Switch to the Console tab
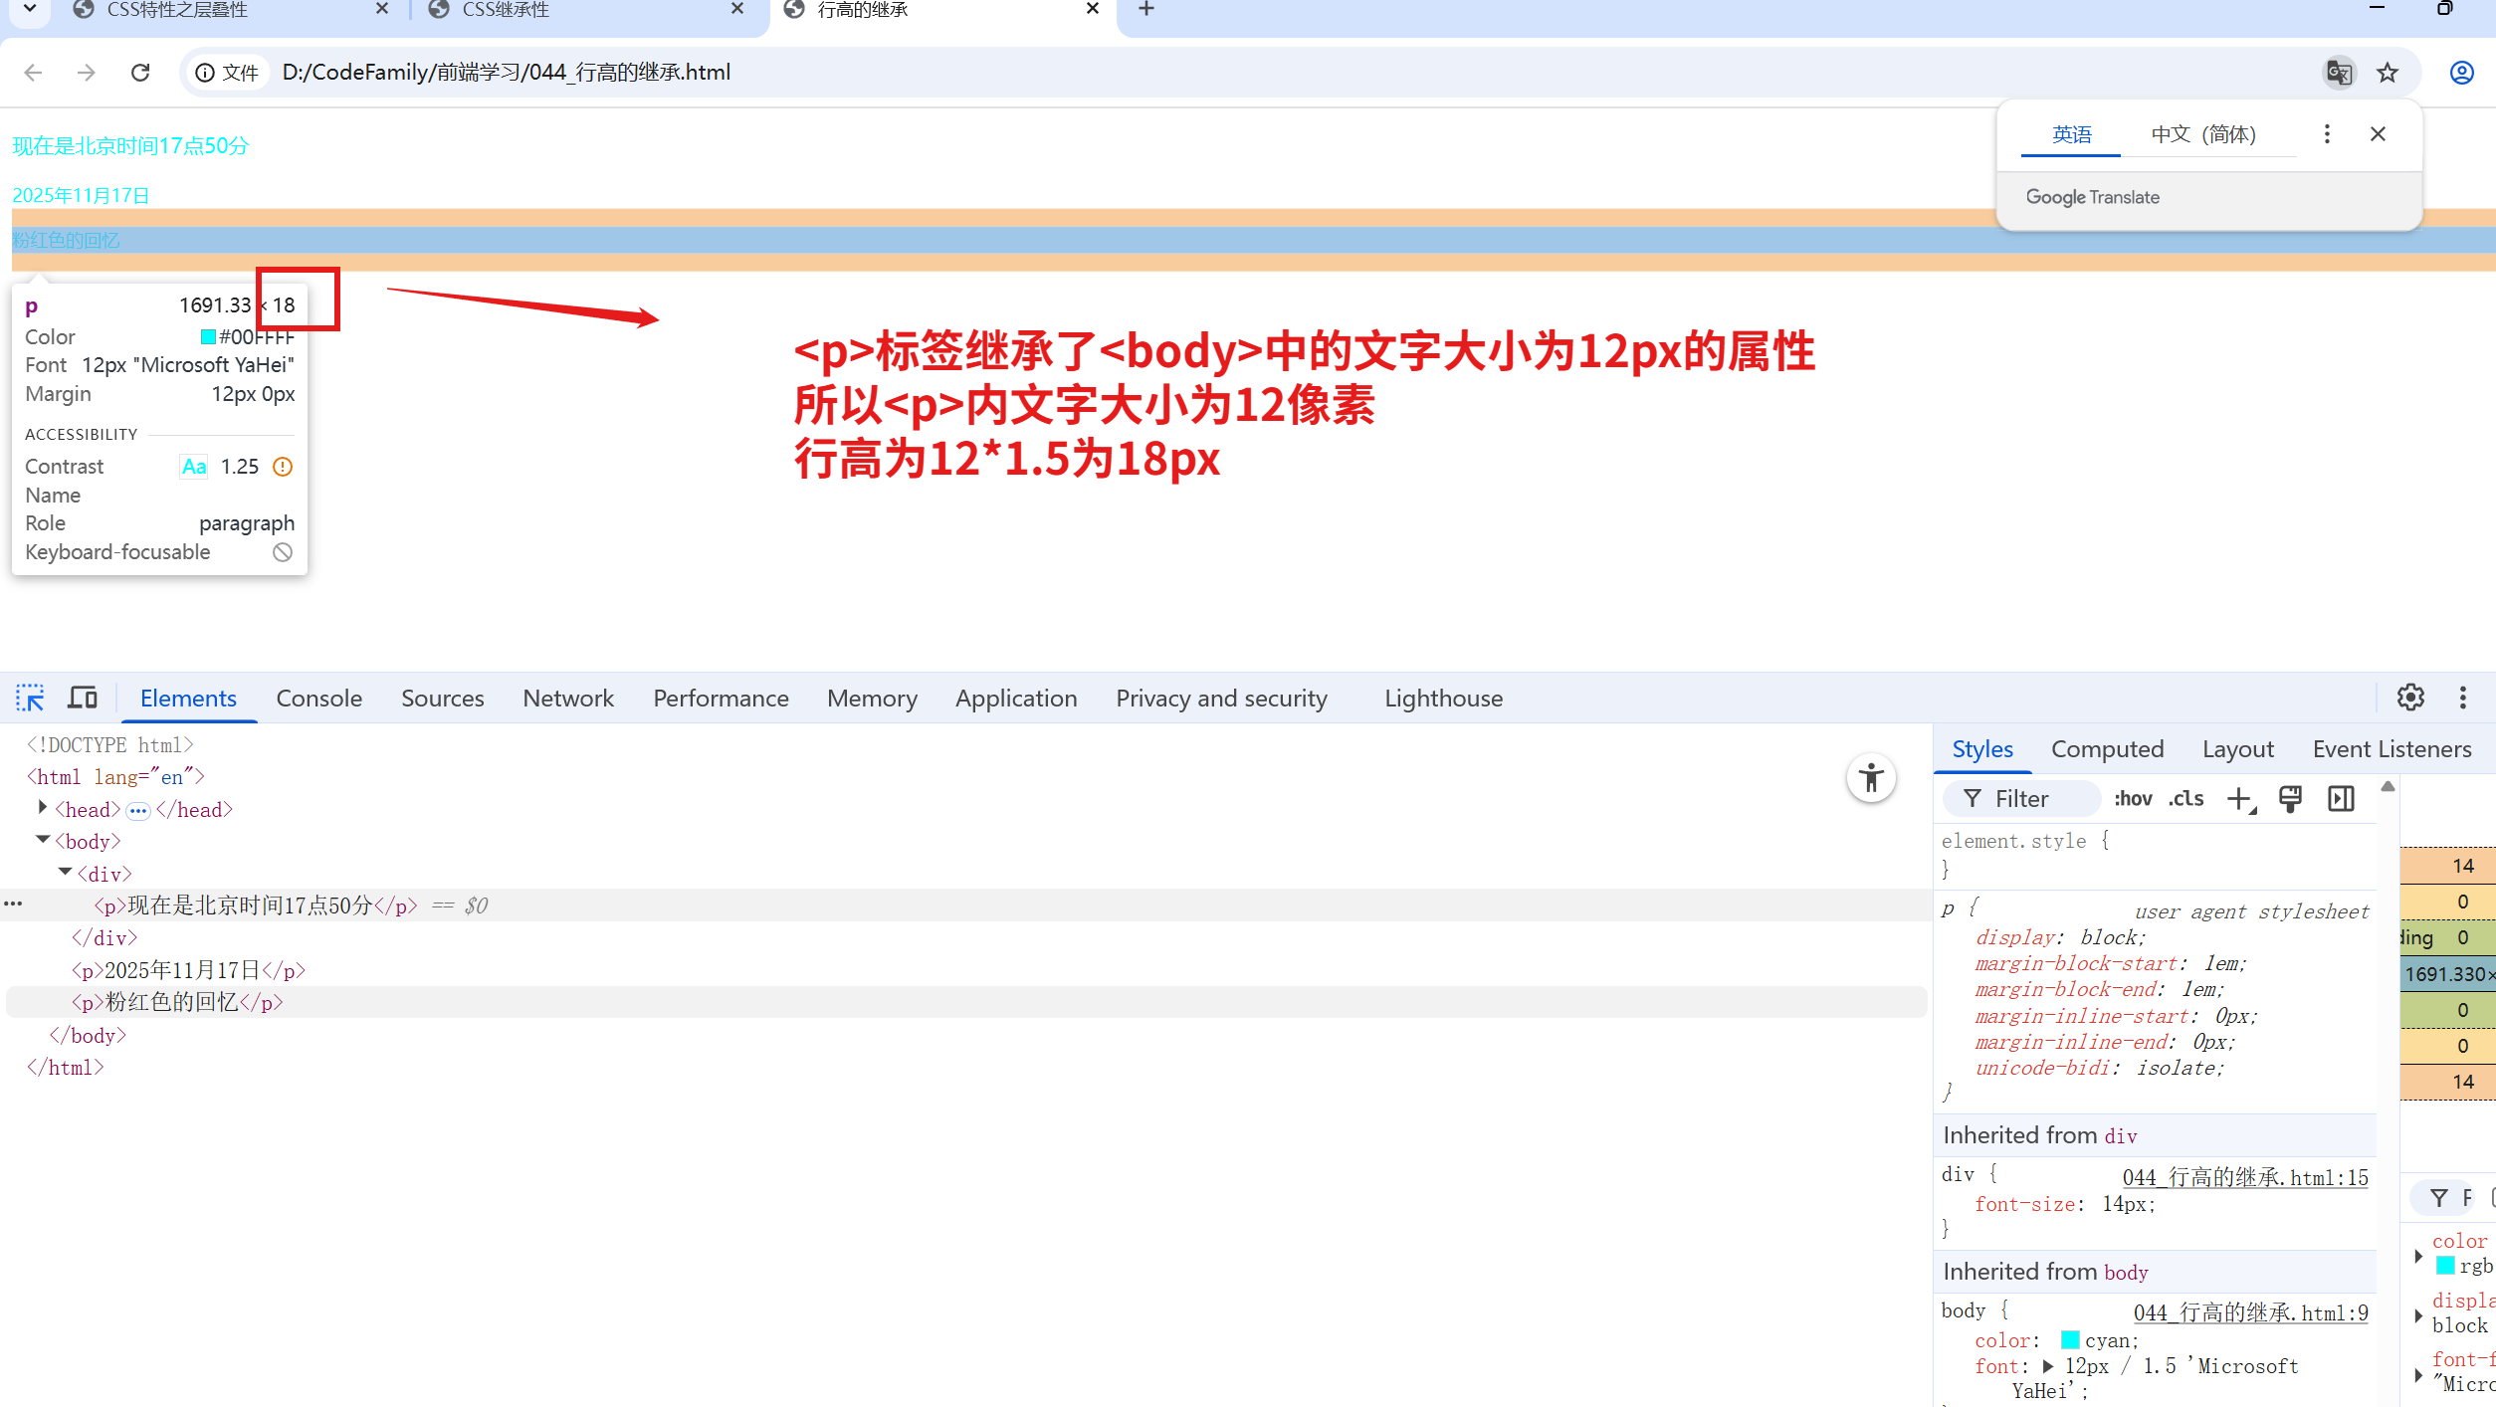Screen dimensions: 2496x1407 (x=318, y=698)
